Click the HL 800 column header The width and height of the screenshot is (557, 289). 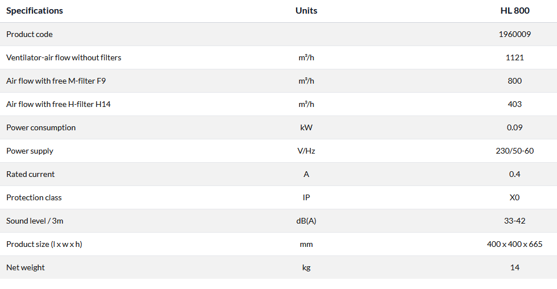pos(514,11)
